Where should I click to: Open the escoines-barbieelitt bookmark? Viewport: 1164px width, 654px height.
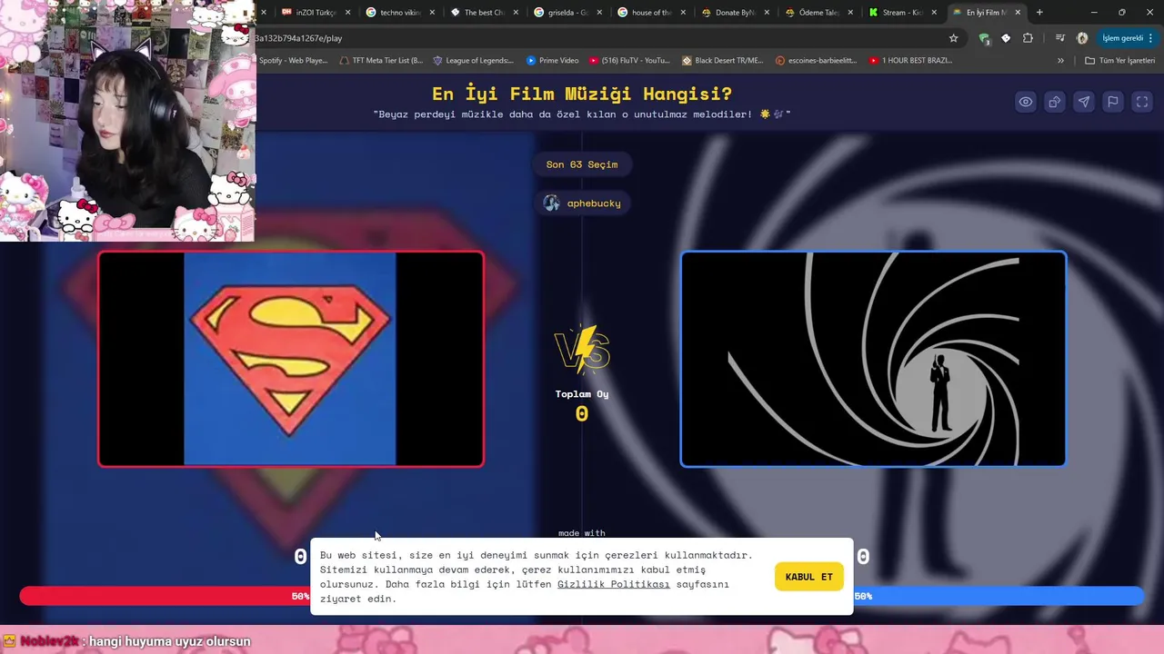point(817,61)
